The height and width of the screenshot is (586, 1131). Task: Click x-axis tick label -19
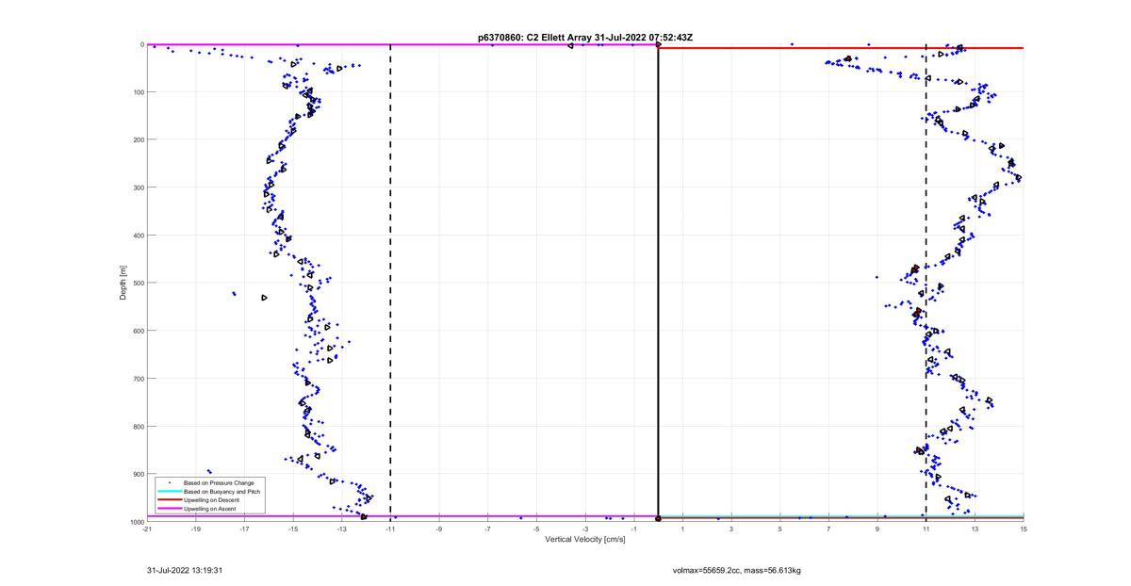[x=196, y=529]
